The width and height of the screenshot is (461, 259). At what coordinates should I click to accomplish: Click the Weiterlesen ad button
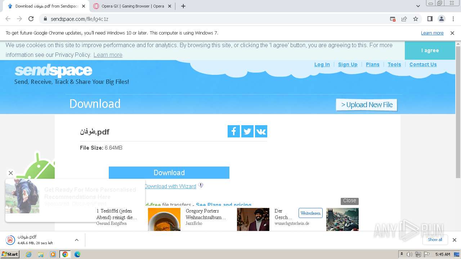pos(310,213)
